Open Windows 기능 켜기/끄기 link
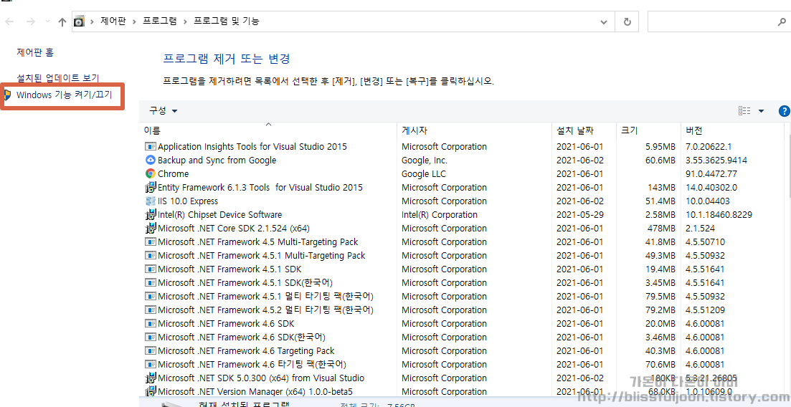 pos(65,95)
